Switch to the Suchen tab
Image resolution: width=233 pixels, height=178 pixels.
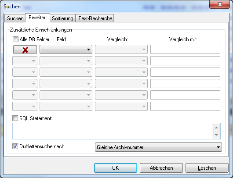[x=15, y=18]
